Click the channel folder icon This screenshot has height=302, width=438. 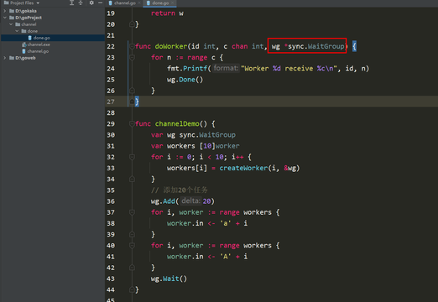tap(18, 24)
